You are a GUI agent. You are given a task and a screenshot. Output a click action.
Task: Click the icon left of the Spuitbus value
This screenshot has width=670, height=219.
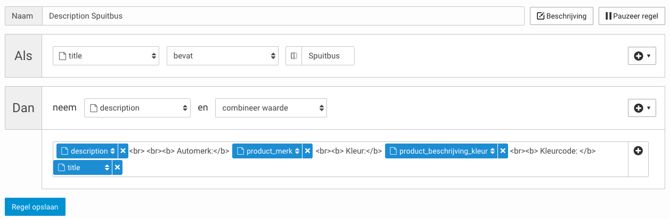293,56
